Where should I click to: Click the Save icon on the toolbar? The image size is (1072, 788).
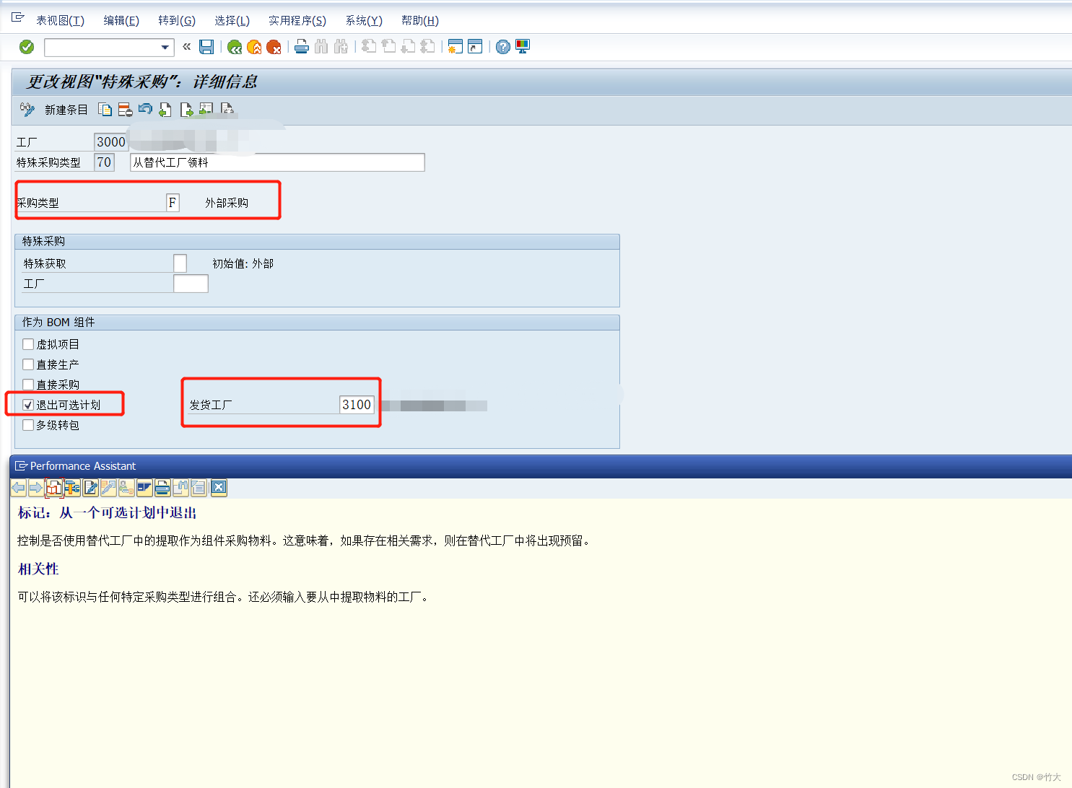pyautogui.click(x=206, y=47)
